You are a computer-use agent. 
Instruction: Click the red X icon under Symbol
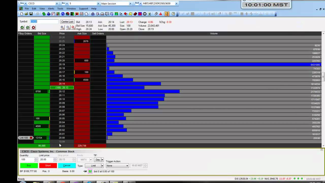(33, 27)
